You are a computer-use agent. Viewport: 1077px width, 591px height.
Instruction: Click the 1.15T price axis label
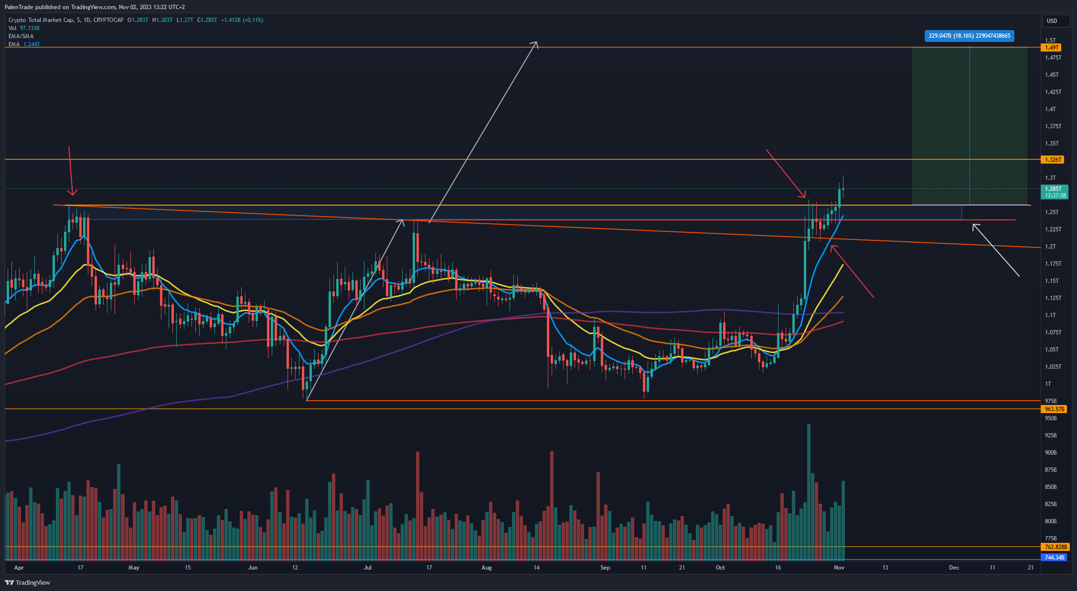[1052, 281]
